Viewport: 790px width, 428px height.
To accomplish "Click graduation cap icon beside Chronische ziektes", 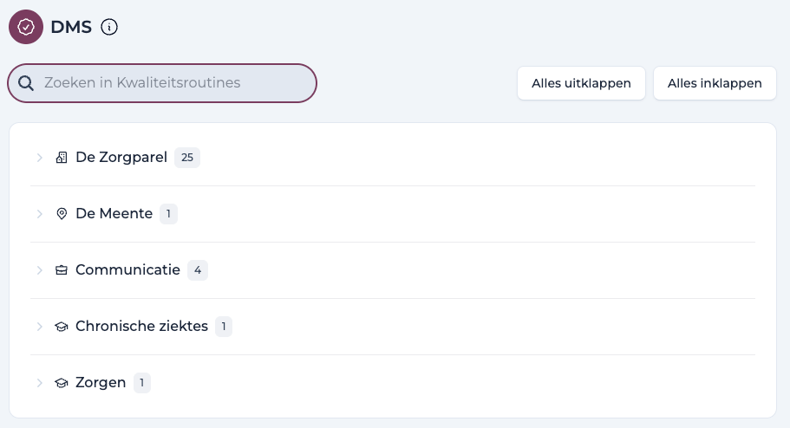I will (x=62, y=327).
